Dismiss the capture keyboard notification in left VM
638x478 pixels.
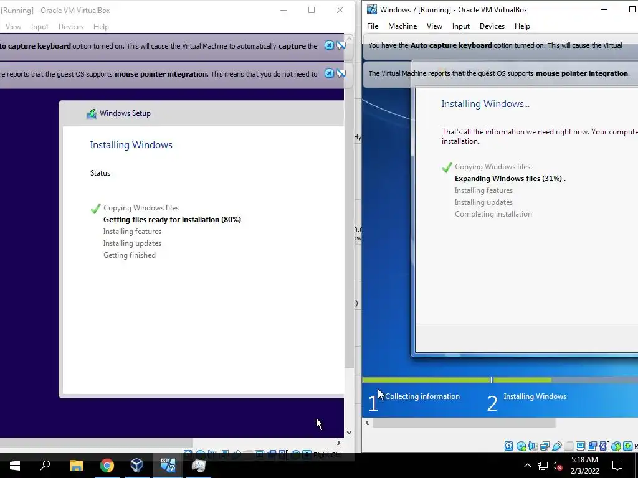[329, 45]
